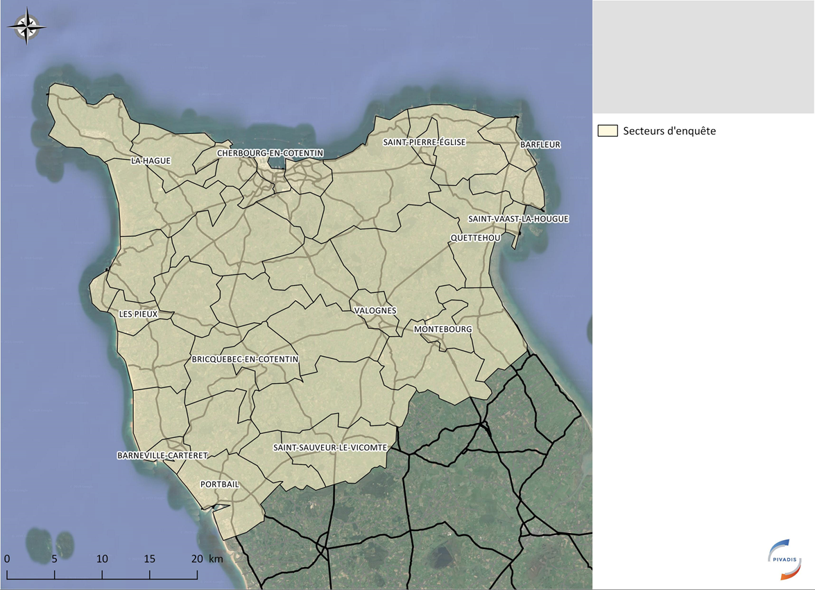Select the Secteurs d'enquête legend label
The width and height of the screenshot is (815, 590).
click(669, 131)
